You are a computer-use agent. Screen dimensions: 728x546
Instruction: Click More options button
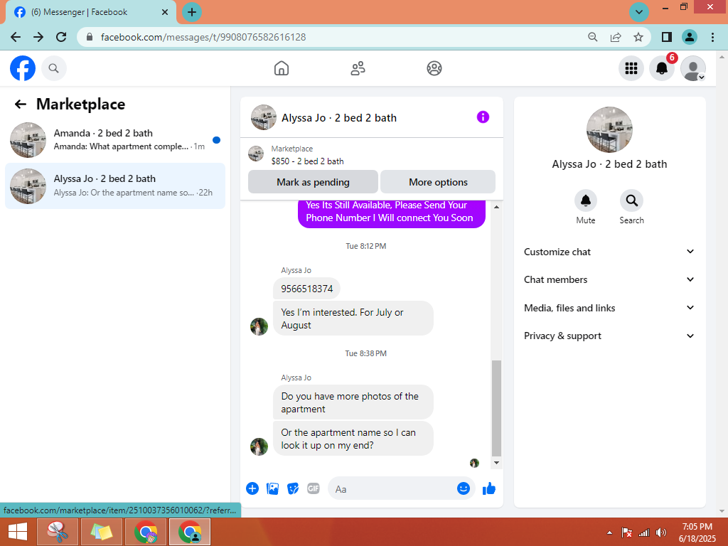point(438,182)
